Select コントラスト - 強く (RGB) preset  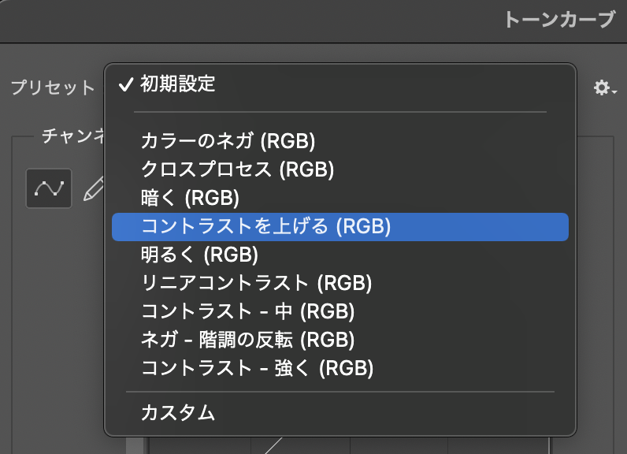click(x=257, y=368)
